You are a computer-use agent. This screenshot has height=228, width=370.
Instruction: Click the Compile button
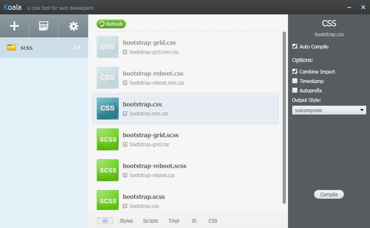coord(329,194)
